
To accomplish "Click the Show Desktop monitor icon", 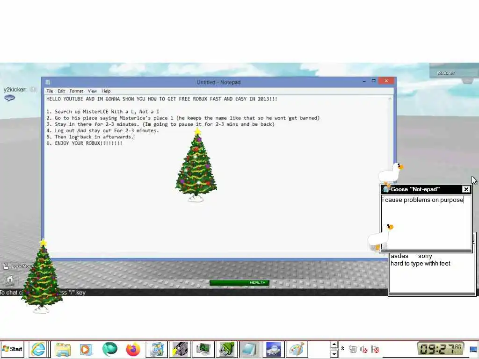I will [x=473, y=349].
